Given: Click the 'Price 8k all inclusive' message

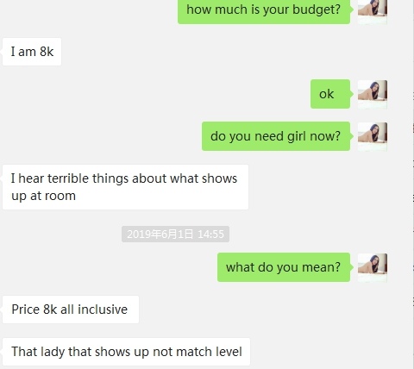Looking at the screenshot, I should (x=71, y=310).
